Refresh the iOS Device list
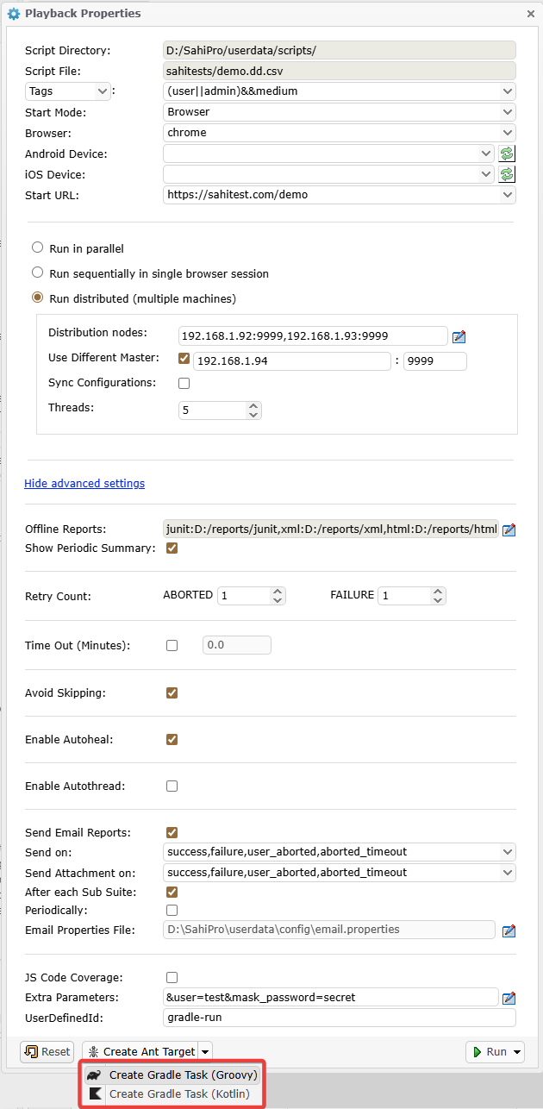Screen dimensions: 543x1109 tap(508, 174)
